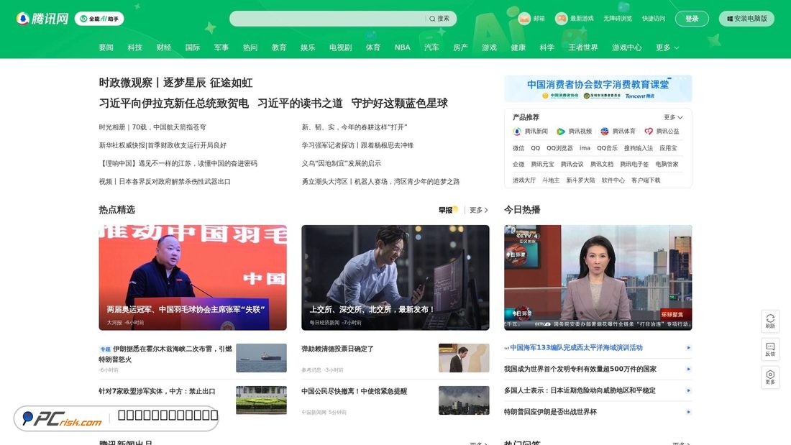791x445 pixels.
Task: Open the 腾讯体育 product icon
Action: (604, 131)
